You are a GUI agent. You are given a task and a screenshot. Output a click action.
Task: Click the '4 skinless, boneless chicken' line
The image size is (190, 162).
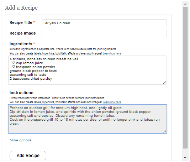coord(44,59)
